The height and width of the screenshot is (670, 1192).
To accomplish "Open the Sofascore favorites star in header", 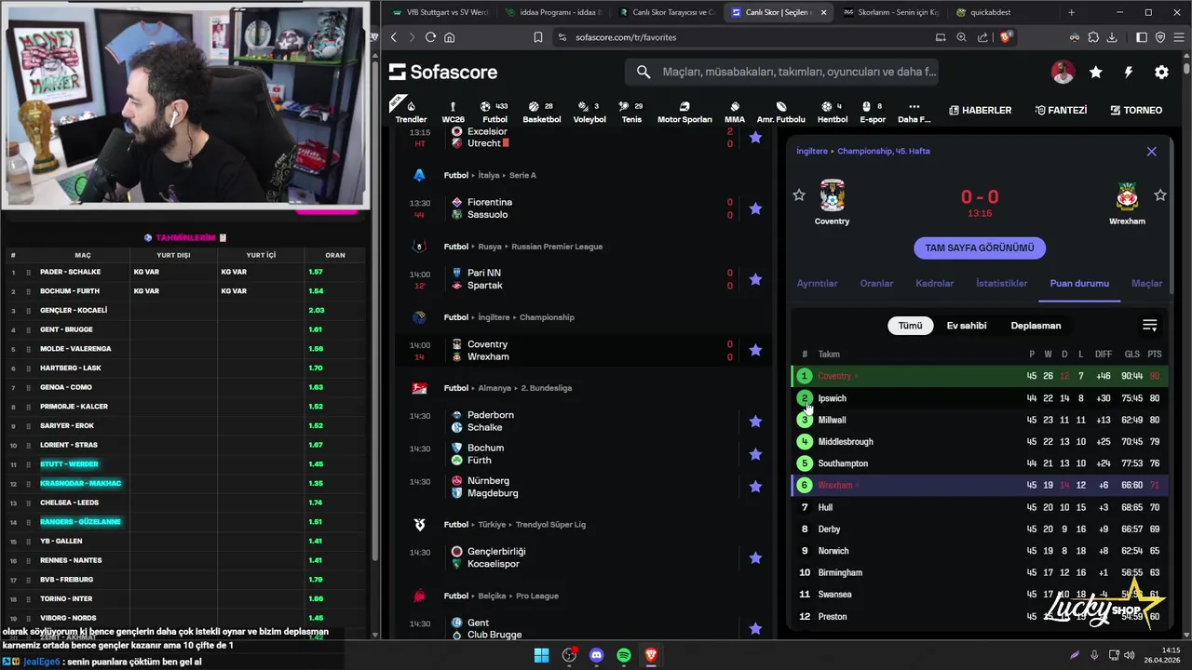I will pos(1096,72).
